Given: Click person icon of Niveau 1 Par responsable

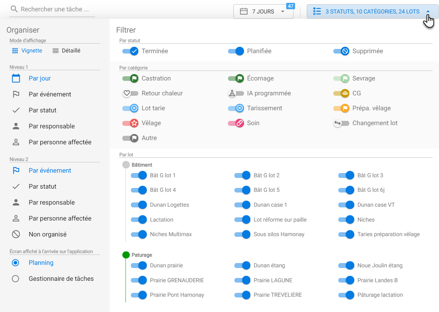Looking at the screenshot, I should (x=16, y=126).
